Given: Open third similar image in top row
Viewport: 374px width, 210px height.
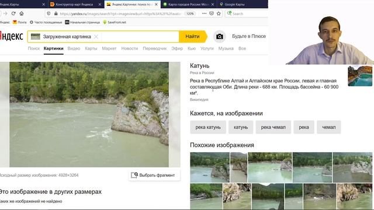Looking at the screenshot, I should (x=270, y=167).
